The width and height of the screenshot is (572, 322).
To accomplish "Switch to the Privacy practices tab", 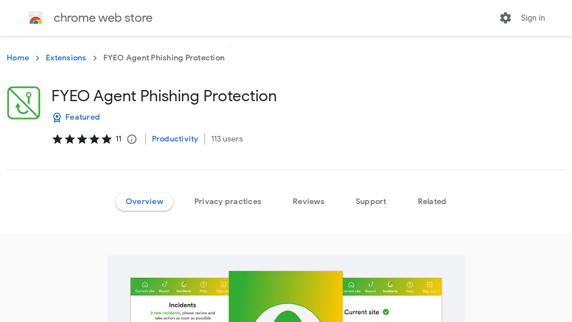I will tap(228, 201).
